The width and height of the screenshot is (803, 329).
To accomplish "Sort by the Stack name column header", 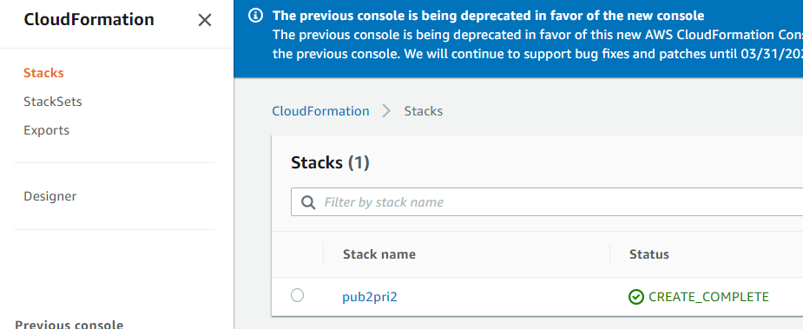I will point(379,254).
